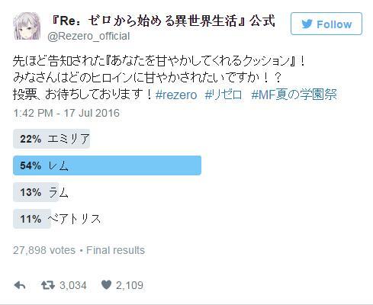Click the 27,898 votes count text
Screen dimensions: 373x305
click(x=44, y=250)
